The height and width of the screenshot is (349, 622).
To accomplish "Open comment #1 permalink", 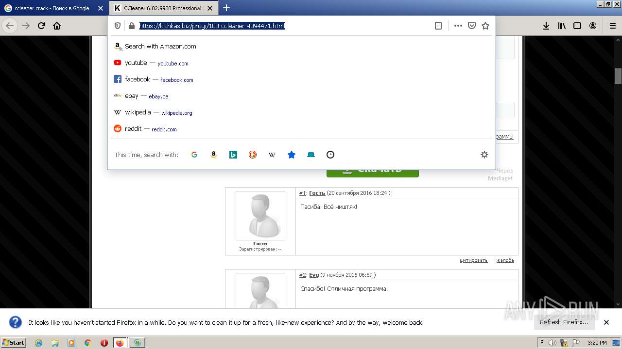I will pos(302,193).
